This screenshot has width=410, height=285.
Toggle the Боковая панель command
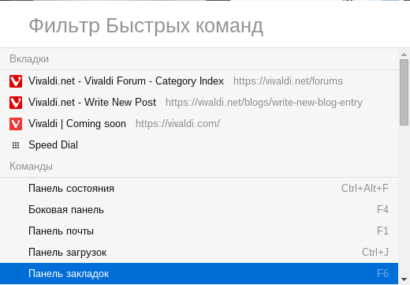click(x=199, y=210)
